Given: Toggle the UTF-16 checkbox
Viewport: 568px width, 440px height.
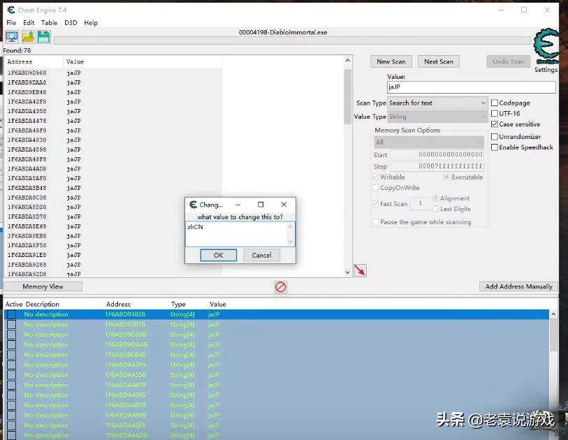Looking at the screenshot, I should pos(495,114).
